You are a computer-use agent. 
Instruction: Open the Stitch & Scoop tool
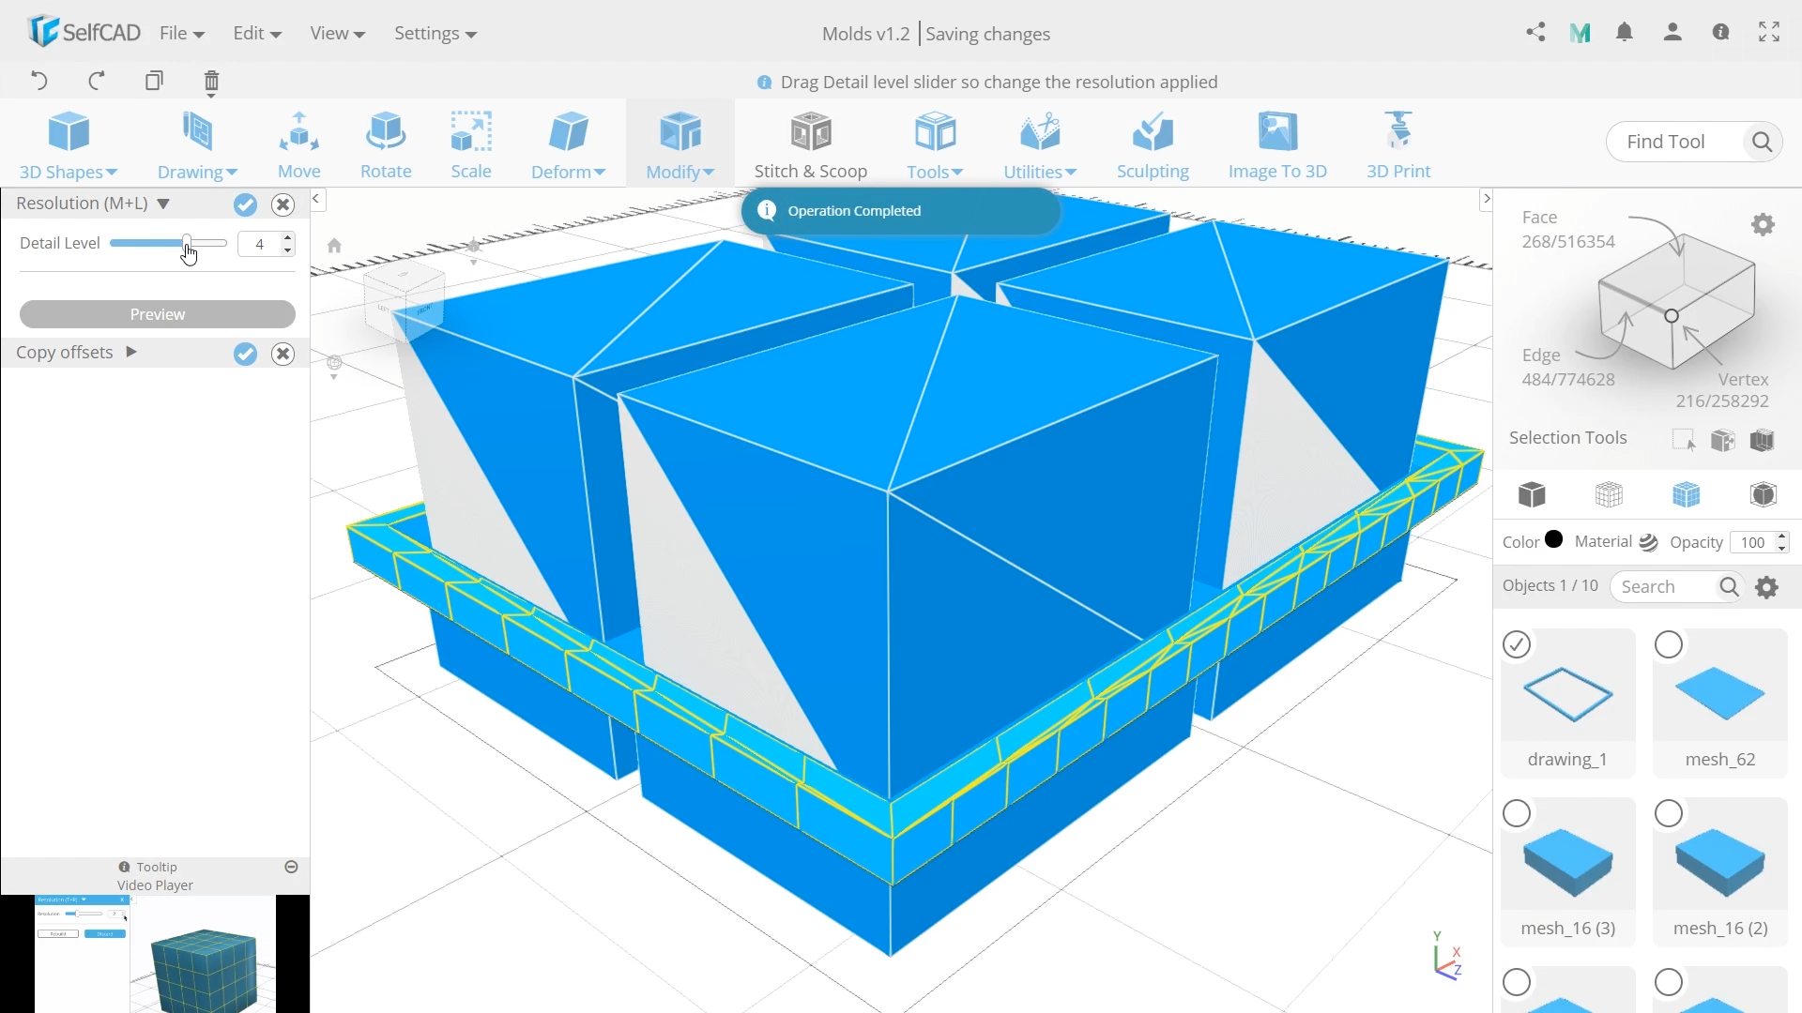(x=810, y=145)
